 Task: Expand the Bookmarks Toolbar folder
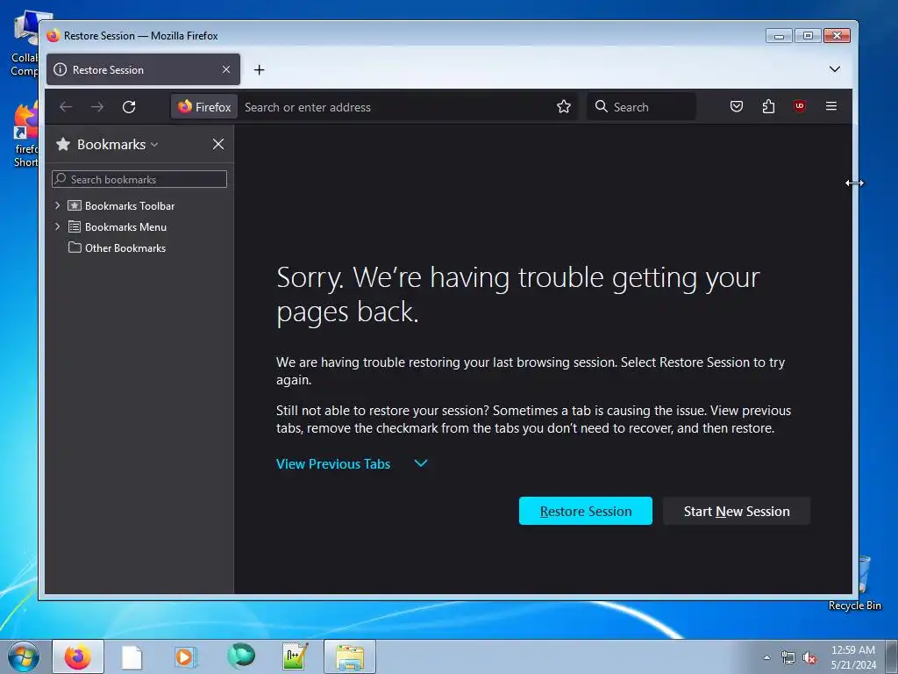tap(57, 205)
